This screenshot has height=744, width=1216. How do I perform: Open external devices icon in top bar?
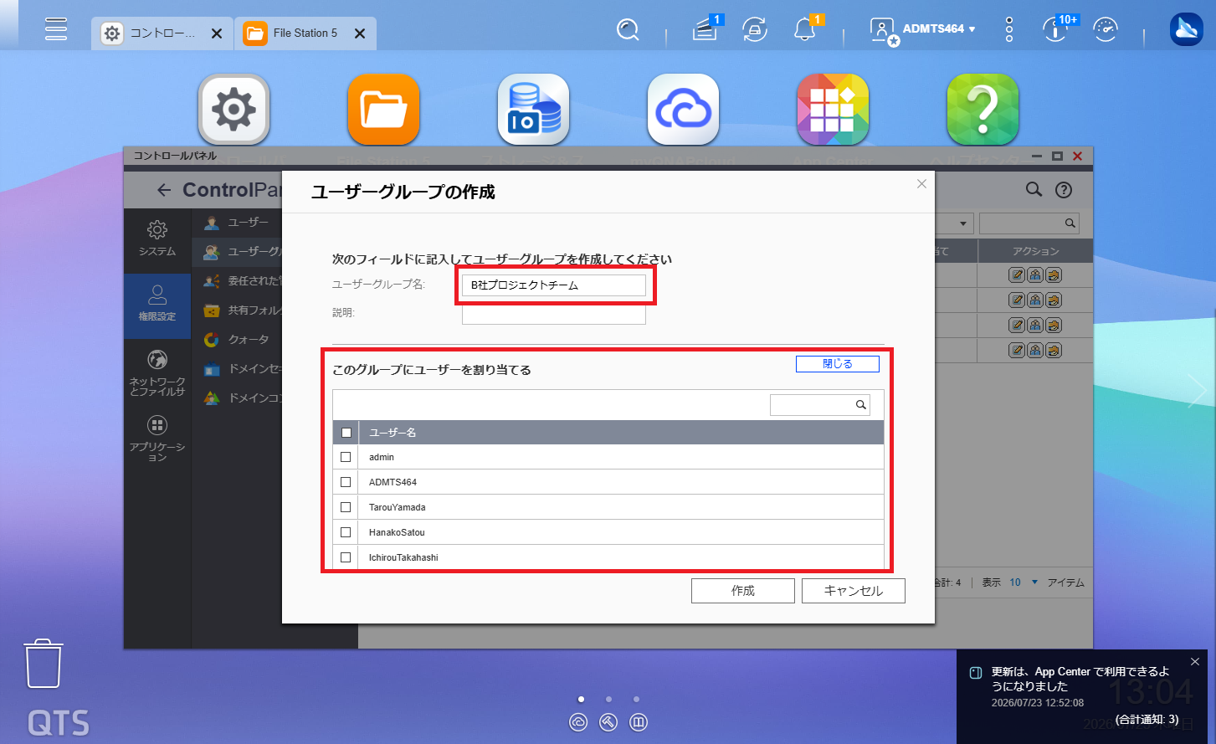(x=755, y=30)
